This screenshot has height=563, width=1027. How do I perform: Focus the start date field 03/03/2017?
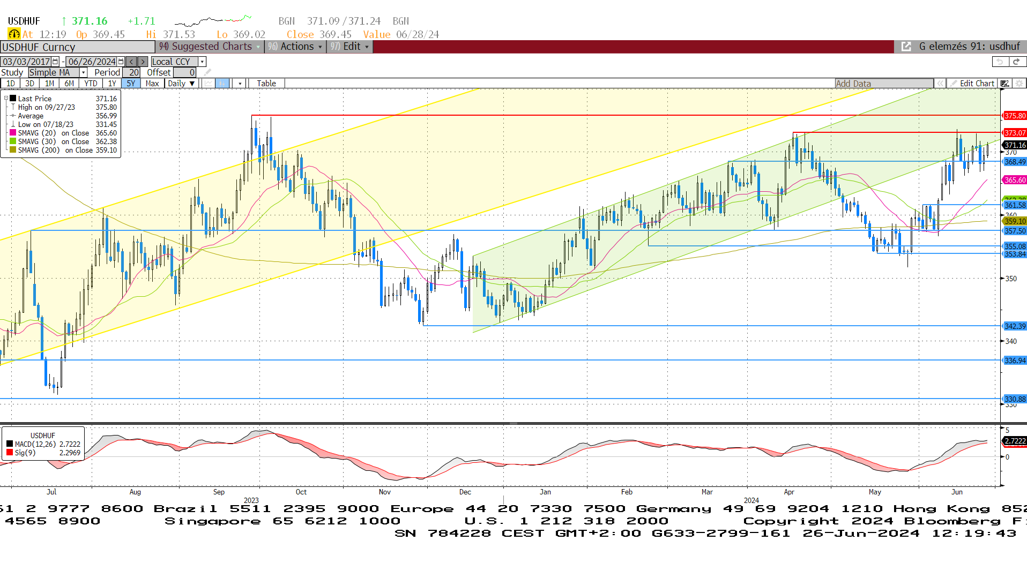pyautogui.click(x=26, y=62)
